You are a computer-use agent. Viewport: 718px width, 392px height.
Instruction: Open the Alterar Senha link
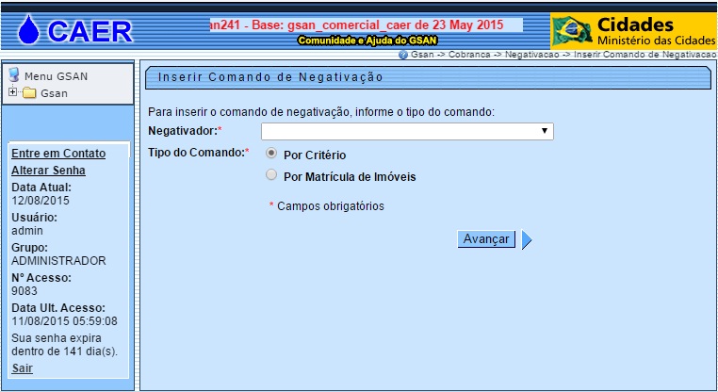tap(49, 171)
